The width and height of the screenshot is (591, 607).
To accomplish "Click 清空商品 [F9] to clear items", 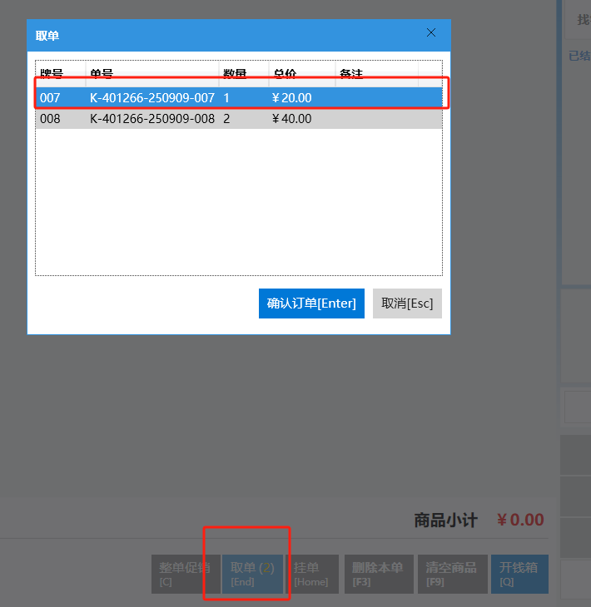I will point(450,574).
